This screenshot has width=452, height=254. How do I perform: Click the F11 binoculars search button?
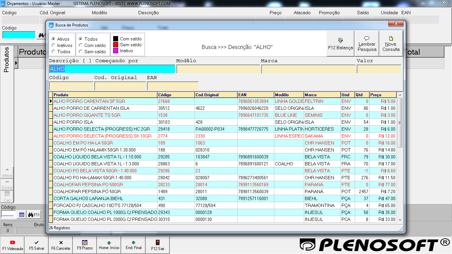pos(34,215)
